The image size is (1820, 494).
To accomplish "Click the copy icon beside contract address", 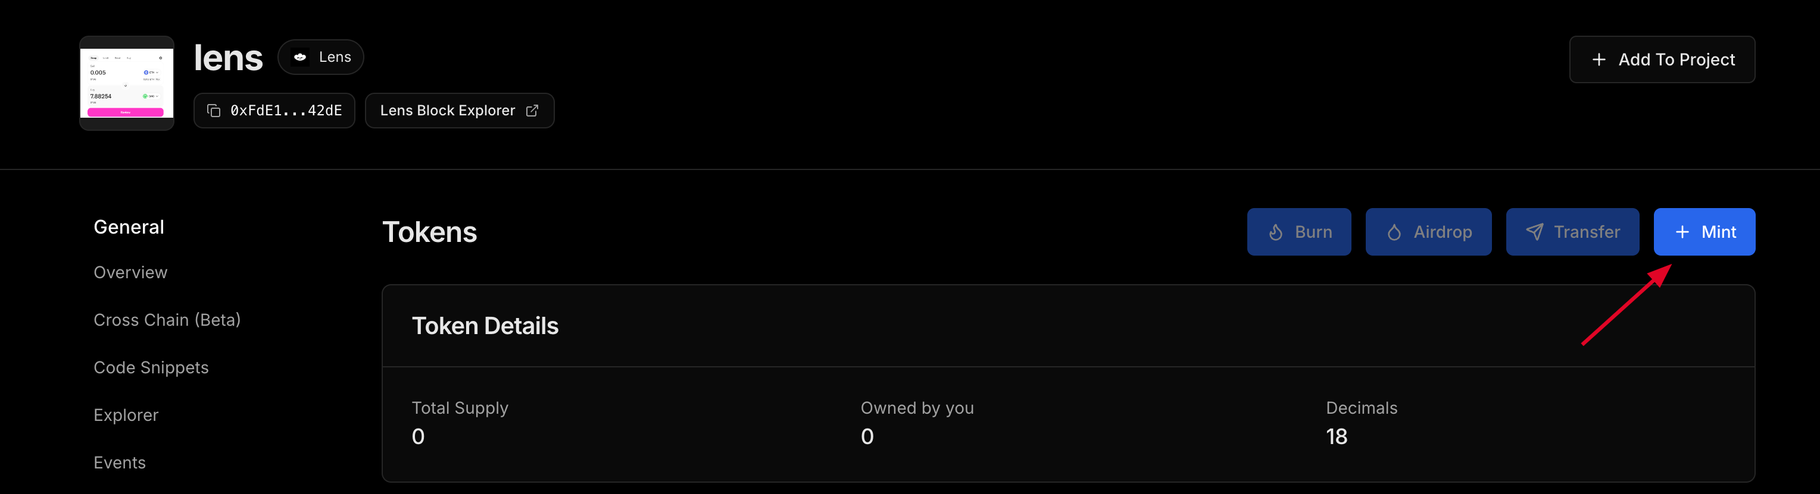I will coord(213,111).
